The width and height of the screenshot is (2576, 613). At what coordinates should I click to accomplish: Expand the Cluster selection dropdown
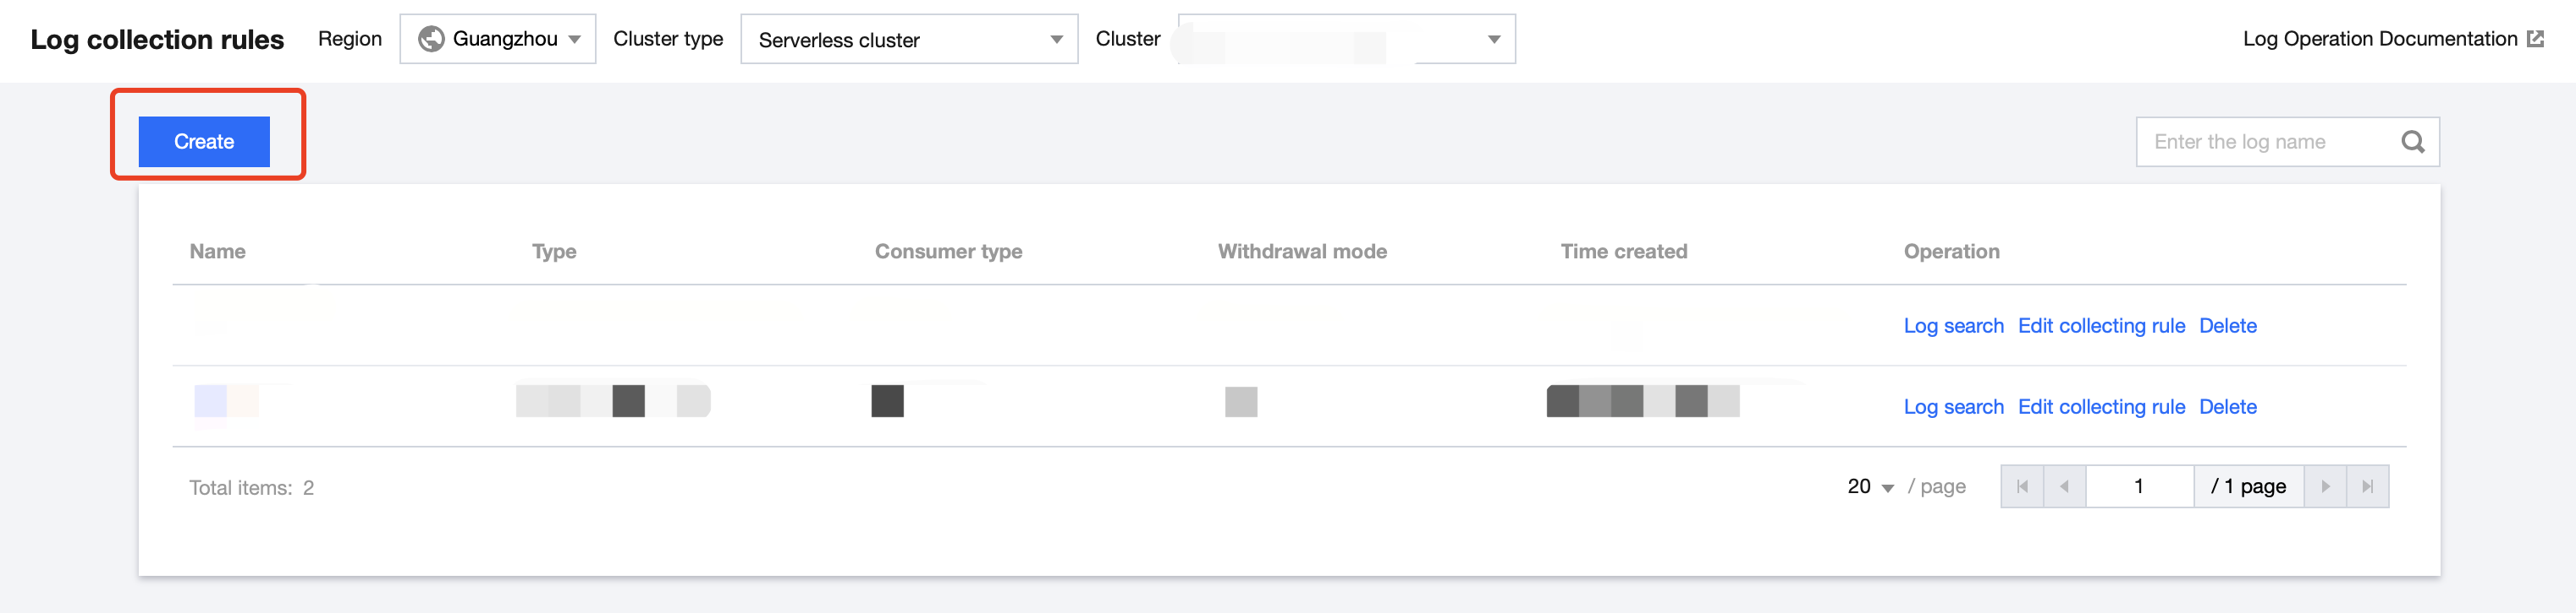click(1346, 39)
